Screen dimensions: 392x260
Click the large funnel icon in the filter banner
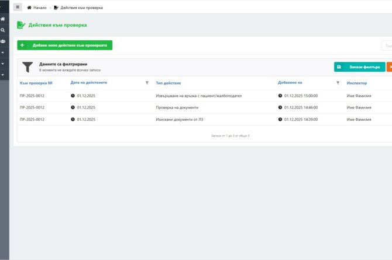(27, 66)
